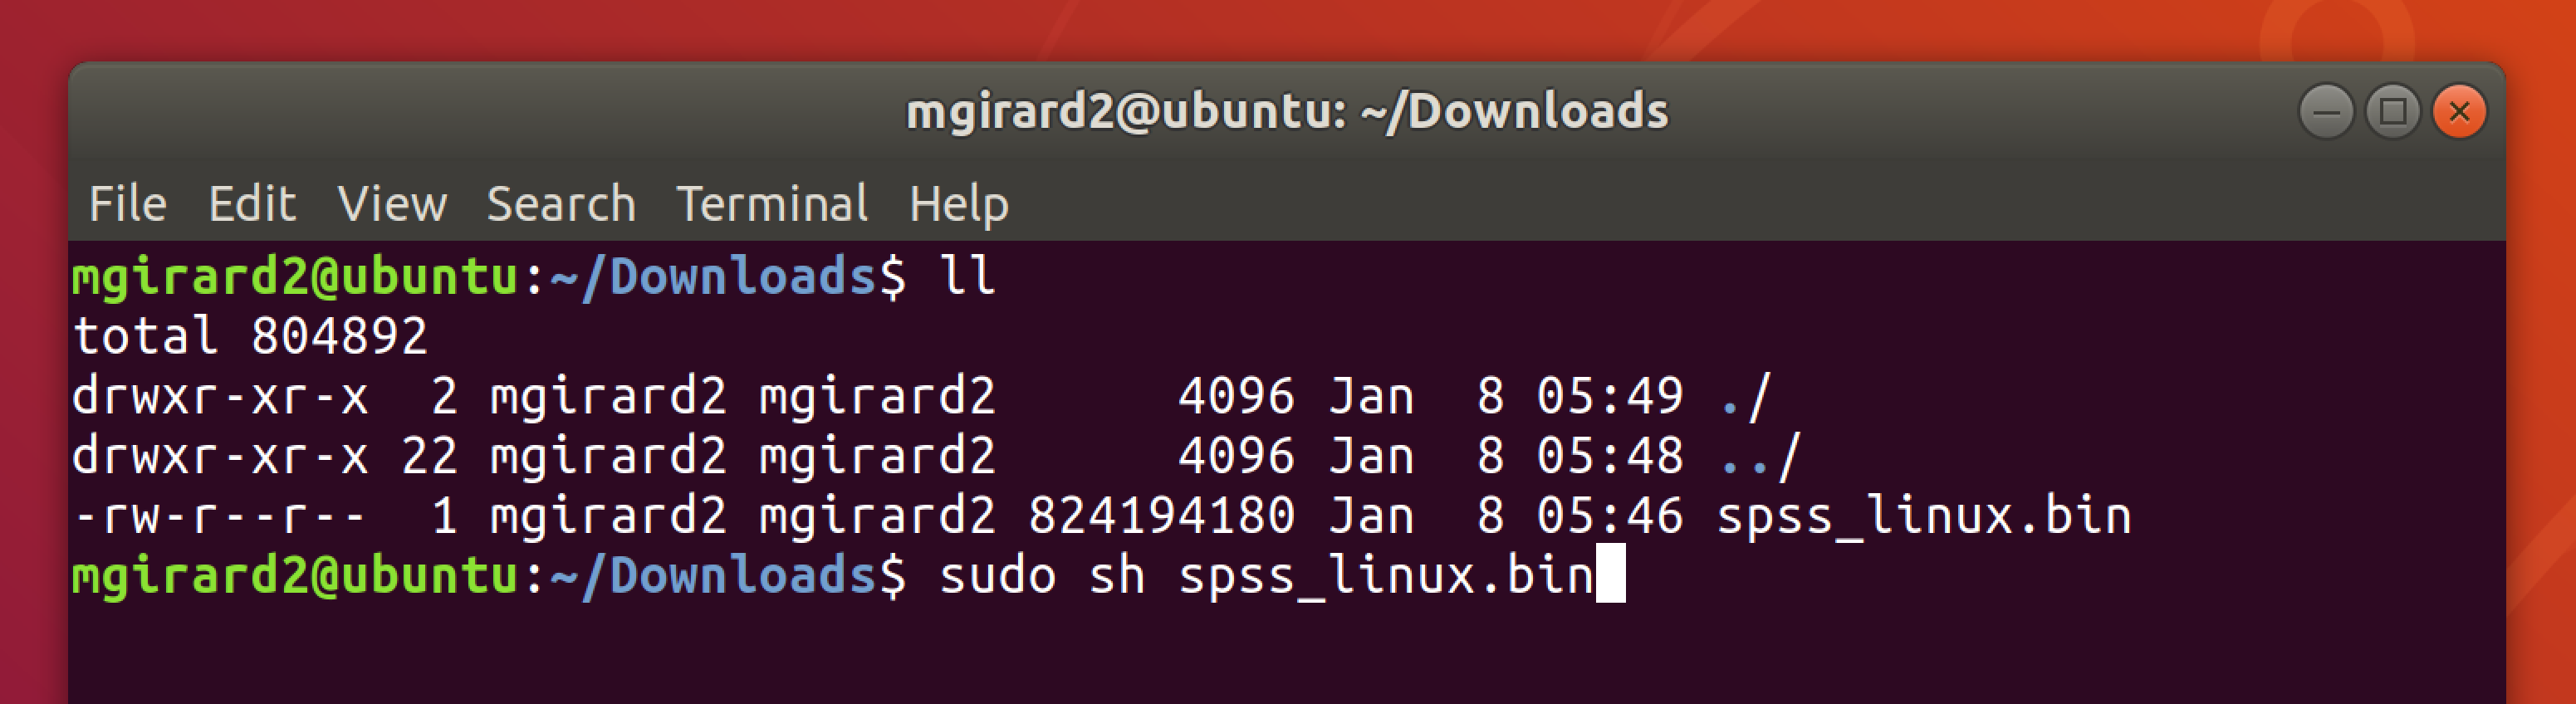Open the File menu

[127, 204]
